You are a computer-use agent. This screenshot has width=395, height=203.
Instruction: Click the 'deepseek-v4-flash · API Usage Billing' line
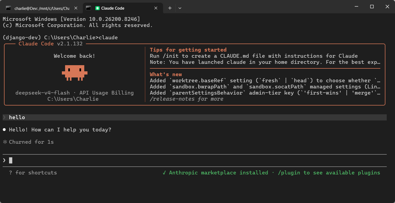(x=74, y=93)
